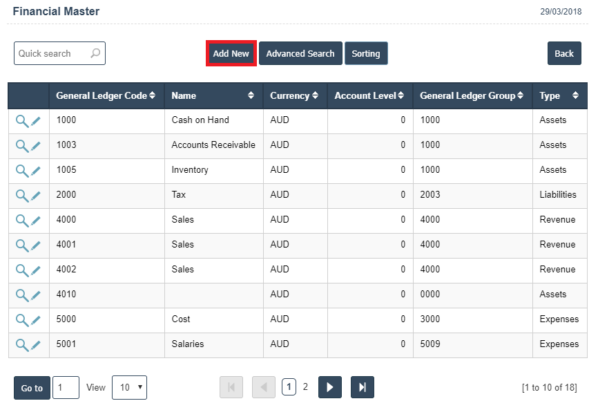Screen dimensions: 598x410
Task: Edit the Salaries row 5001
Action: [36, 345]
